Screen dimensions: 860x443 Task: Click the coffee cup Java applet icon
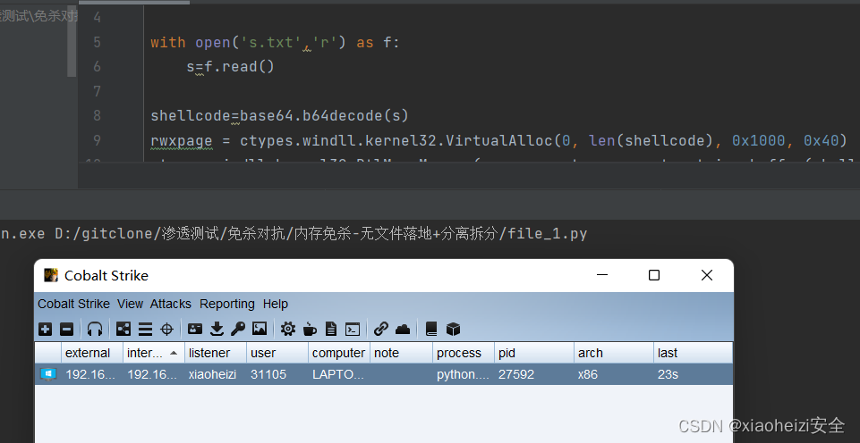(x=310, y=329)
